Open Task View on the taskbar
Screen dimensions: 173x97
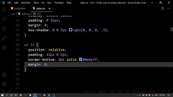pos(16,95)
